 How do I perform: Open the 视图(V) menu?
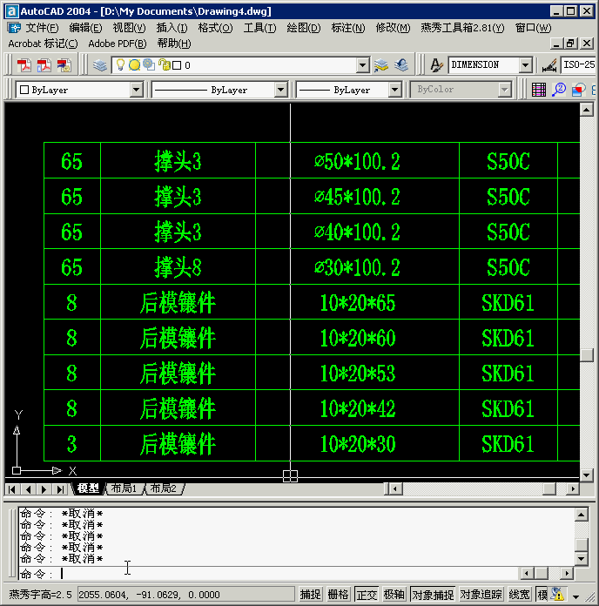click(130, 28)
